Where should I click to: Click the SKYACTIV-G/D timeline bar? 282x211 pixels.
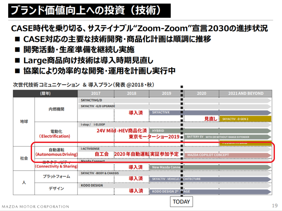click(175, 100)
